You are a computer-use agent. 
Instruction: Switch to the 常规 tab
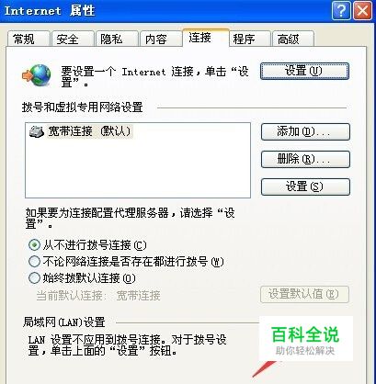pos(28,40)
